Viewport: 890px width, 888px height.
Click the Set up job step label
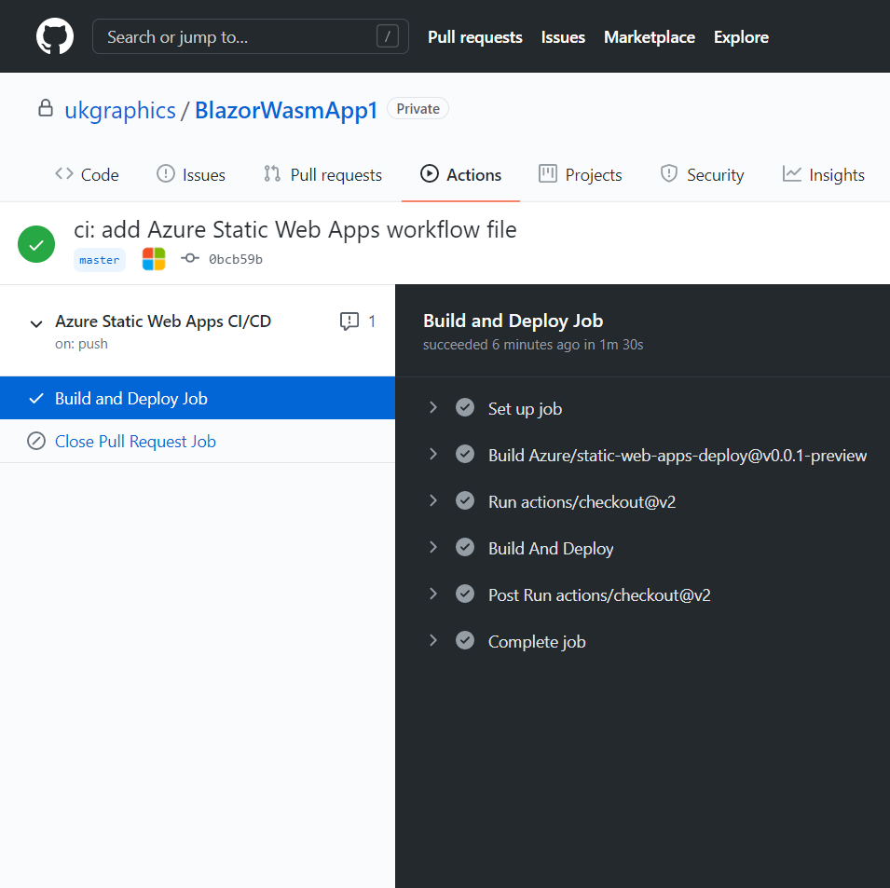pyautogui.click(x=525, y=409)
